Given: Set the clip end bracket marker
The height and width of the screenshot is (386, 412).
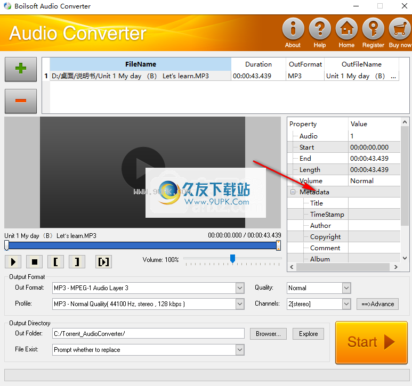Looking at the screenshot, I should point(77,261).
